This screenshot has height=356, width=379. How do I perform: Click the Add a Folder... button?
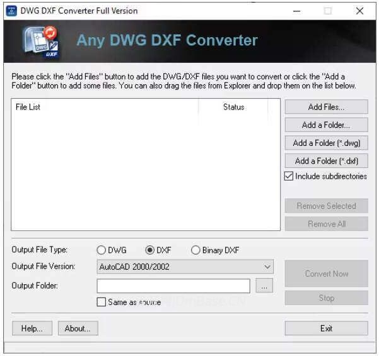[326, 125]
